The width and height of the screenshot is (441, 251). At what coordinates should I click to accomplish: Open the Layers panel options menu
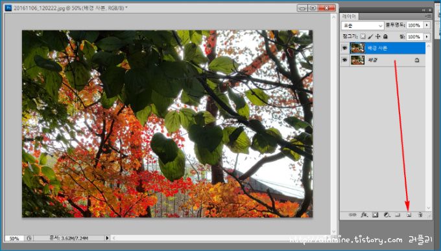point(428,17)
